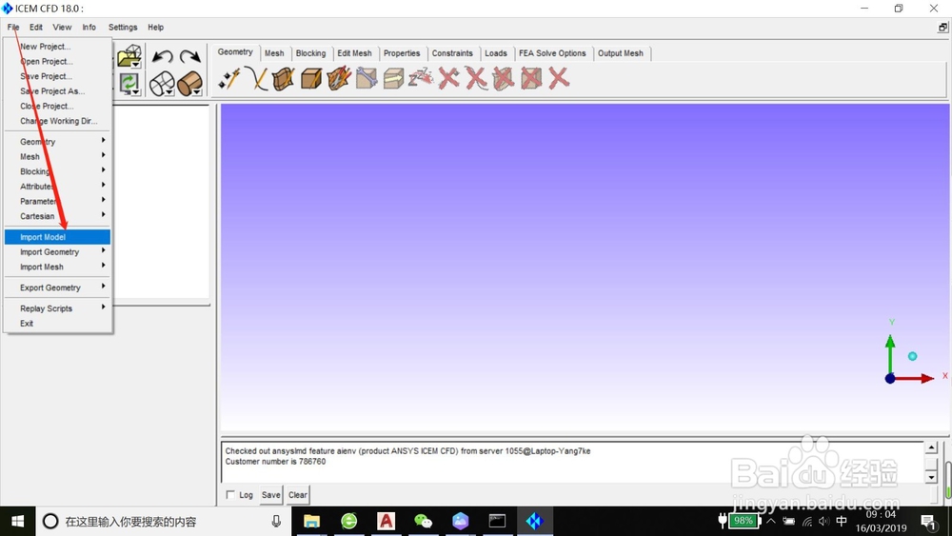952x536 pixels.
Task: Expand the Mesh submenu in File menu
Action: (x=58, y=157)
